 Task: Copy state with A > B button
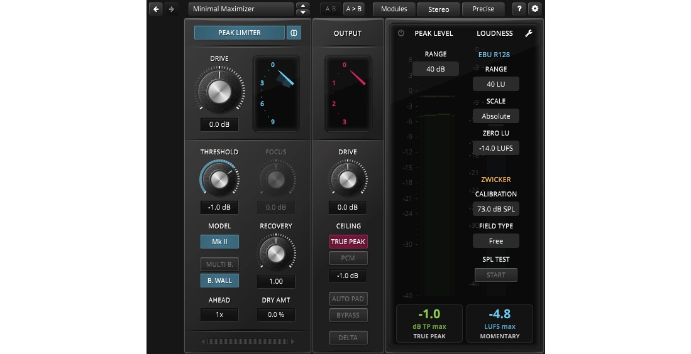click(353, 9)
